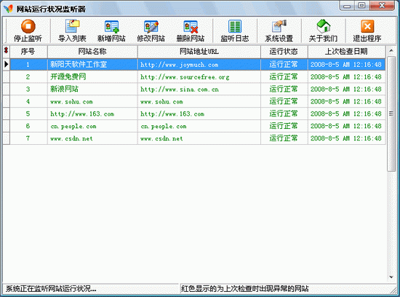This screenshot has height=297, width=400.
Task: Click the 运行状态 column header
Action: coord(284,52)
